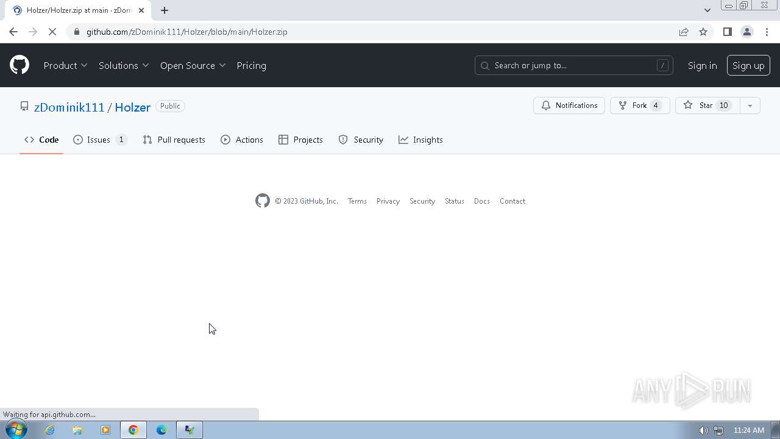Switch to the Issues tab
780x439 pixels.
pyautogui.click(x=100, y=140)
